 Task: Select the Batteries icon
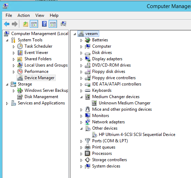(88, 40)
